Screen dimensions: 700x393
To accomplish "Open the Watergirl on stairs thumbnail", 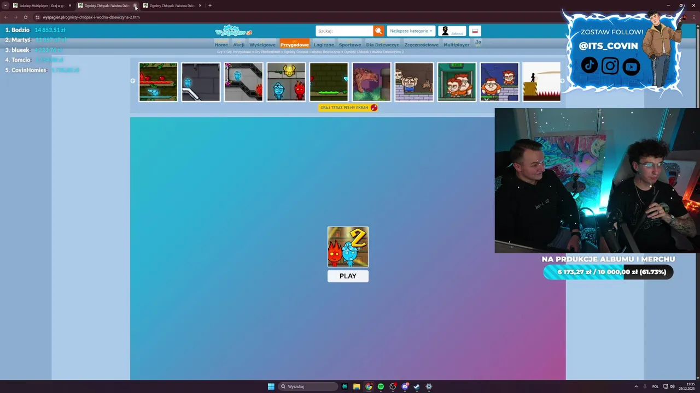I will pyautogui.click(x=243, y=82).
